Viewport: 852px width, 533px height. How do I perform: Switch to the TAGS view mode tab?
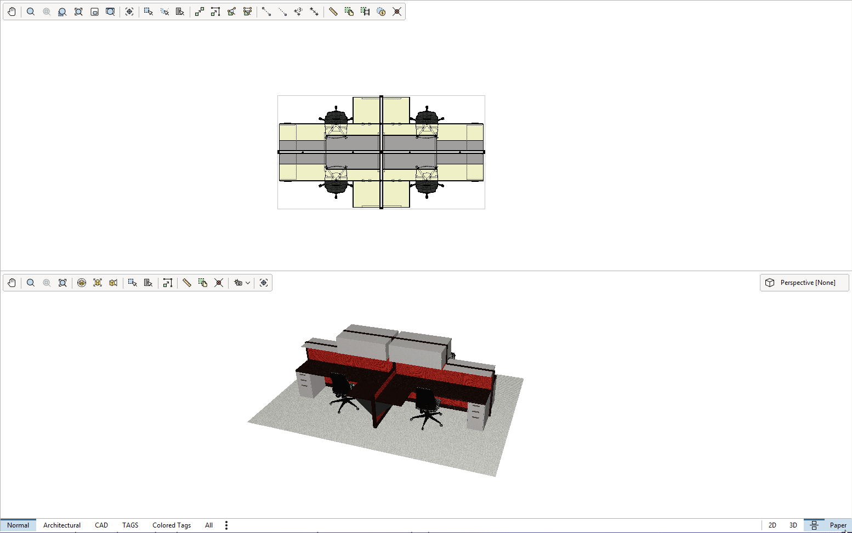coord(130,525)
